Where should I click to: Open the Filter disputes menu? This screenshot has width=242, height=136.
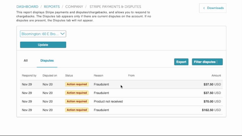point(207,62)
